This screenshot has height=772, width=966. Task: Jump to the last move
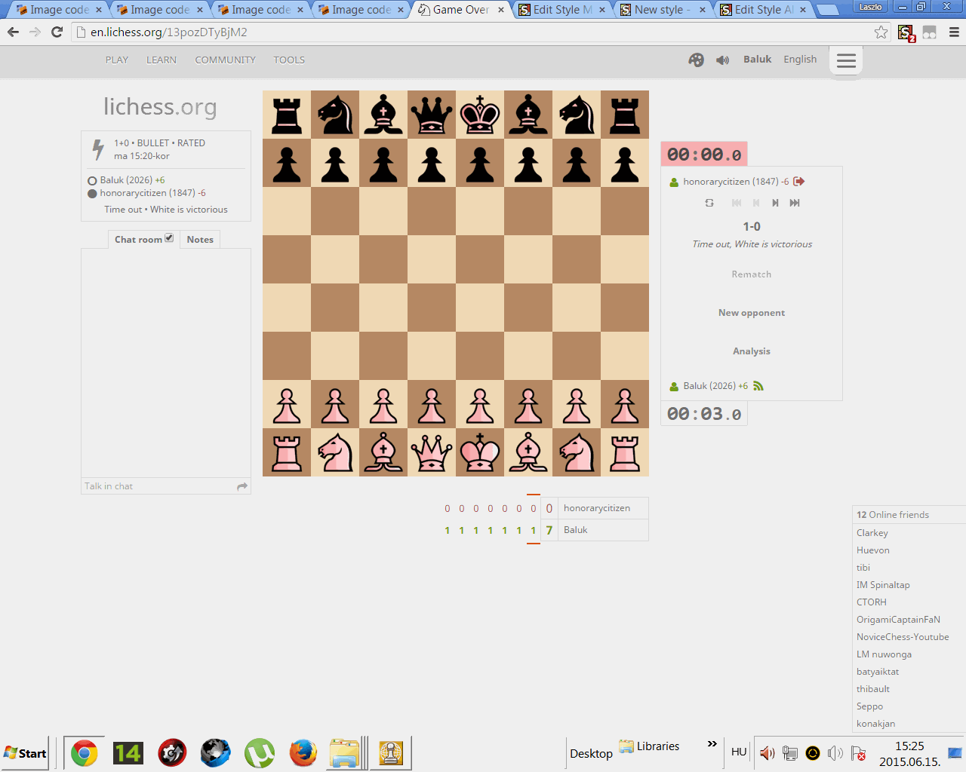795,203
